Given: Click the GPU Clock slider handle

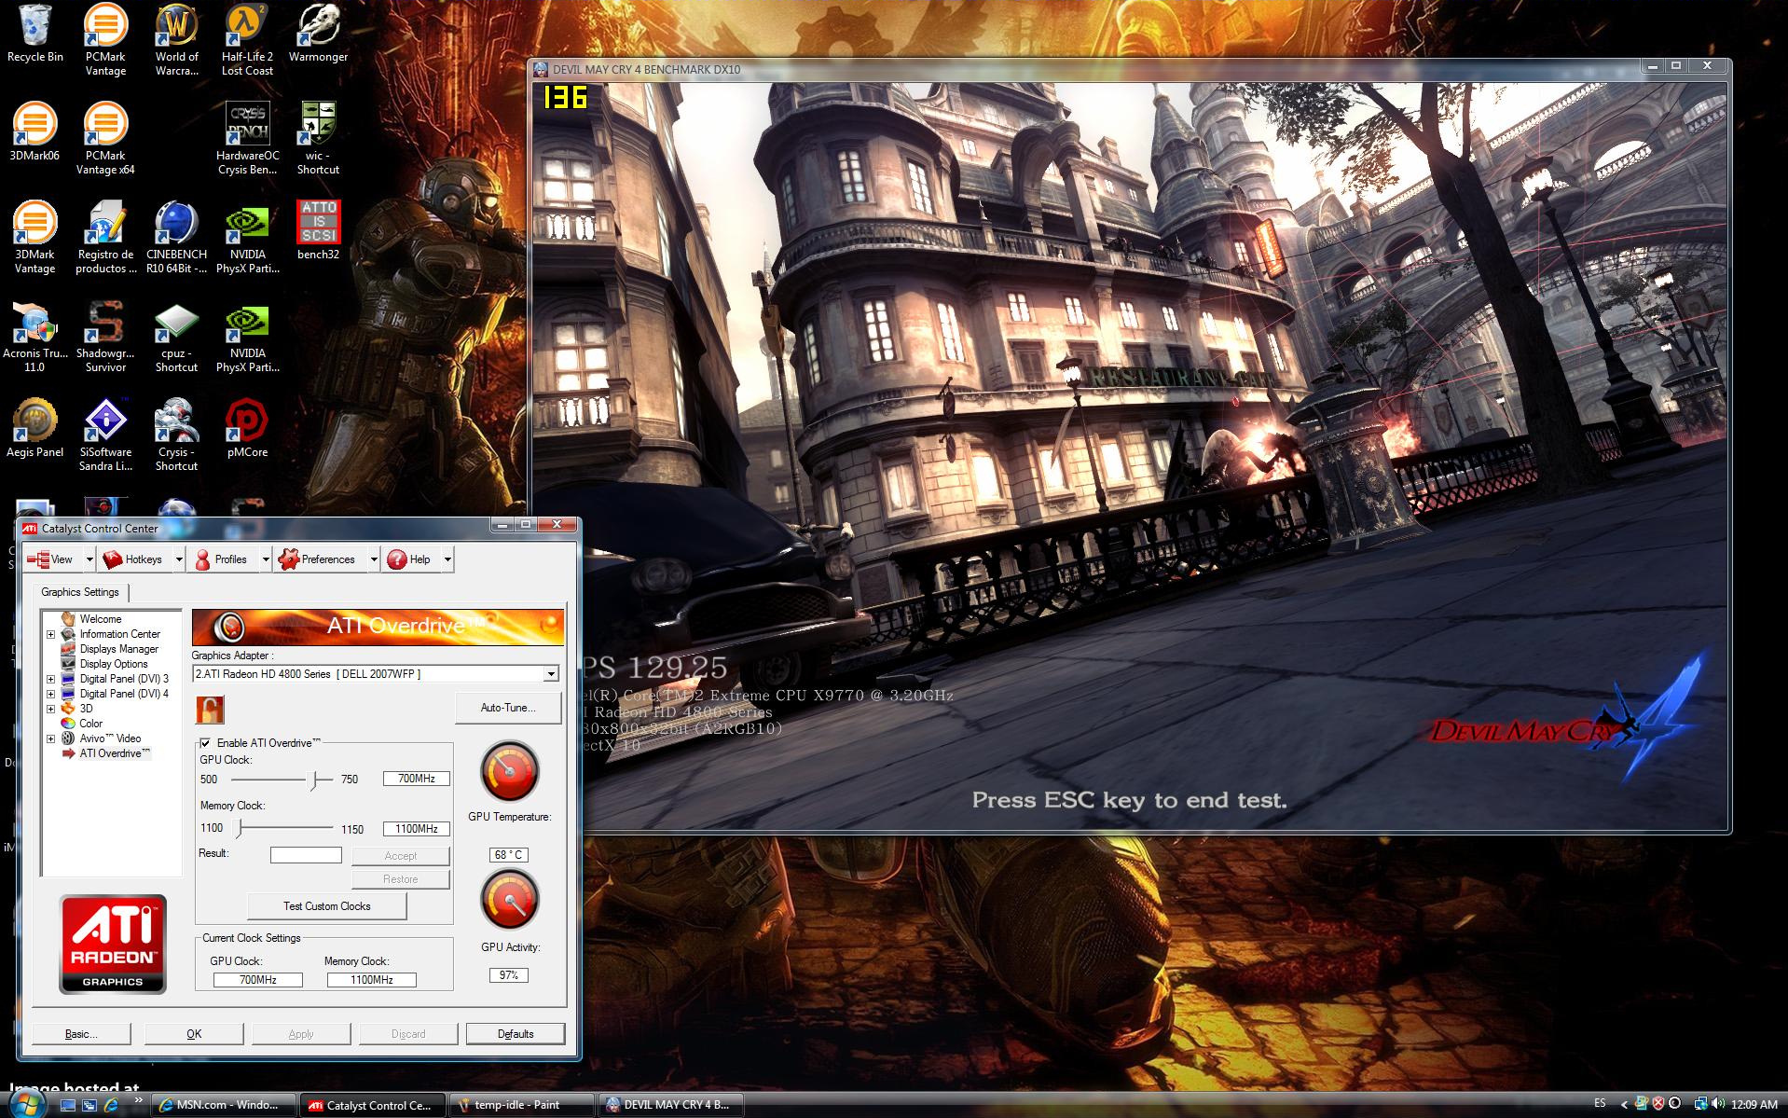Looking at the screenshot, I should tap(316, 780).
